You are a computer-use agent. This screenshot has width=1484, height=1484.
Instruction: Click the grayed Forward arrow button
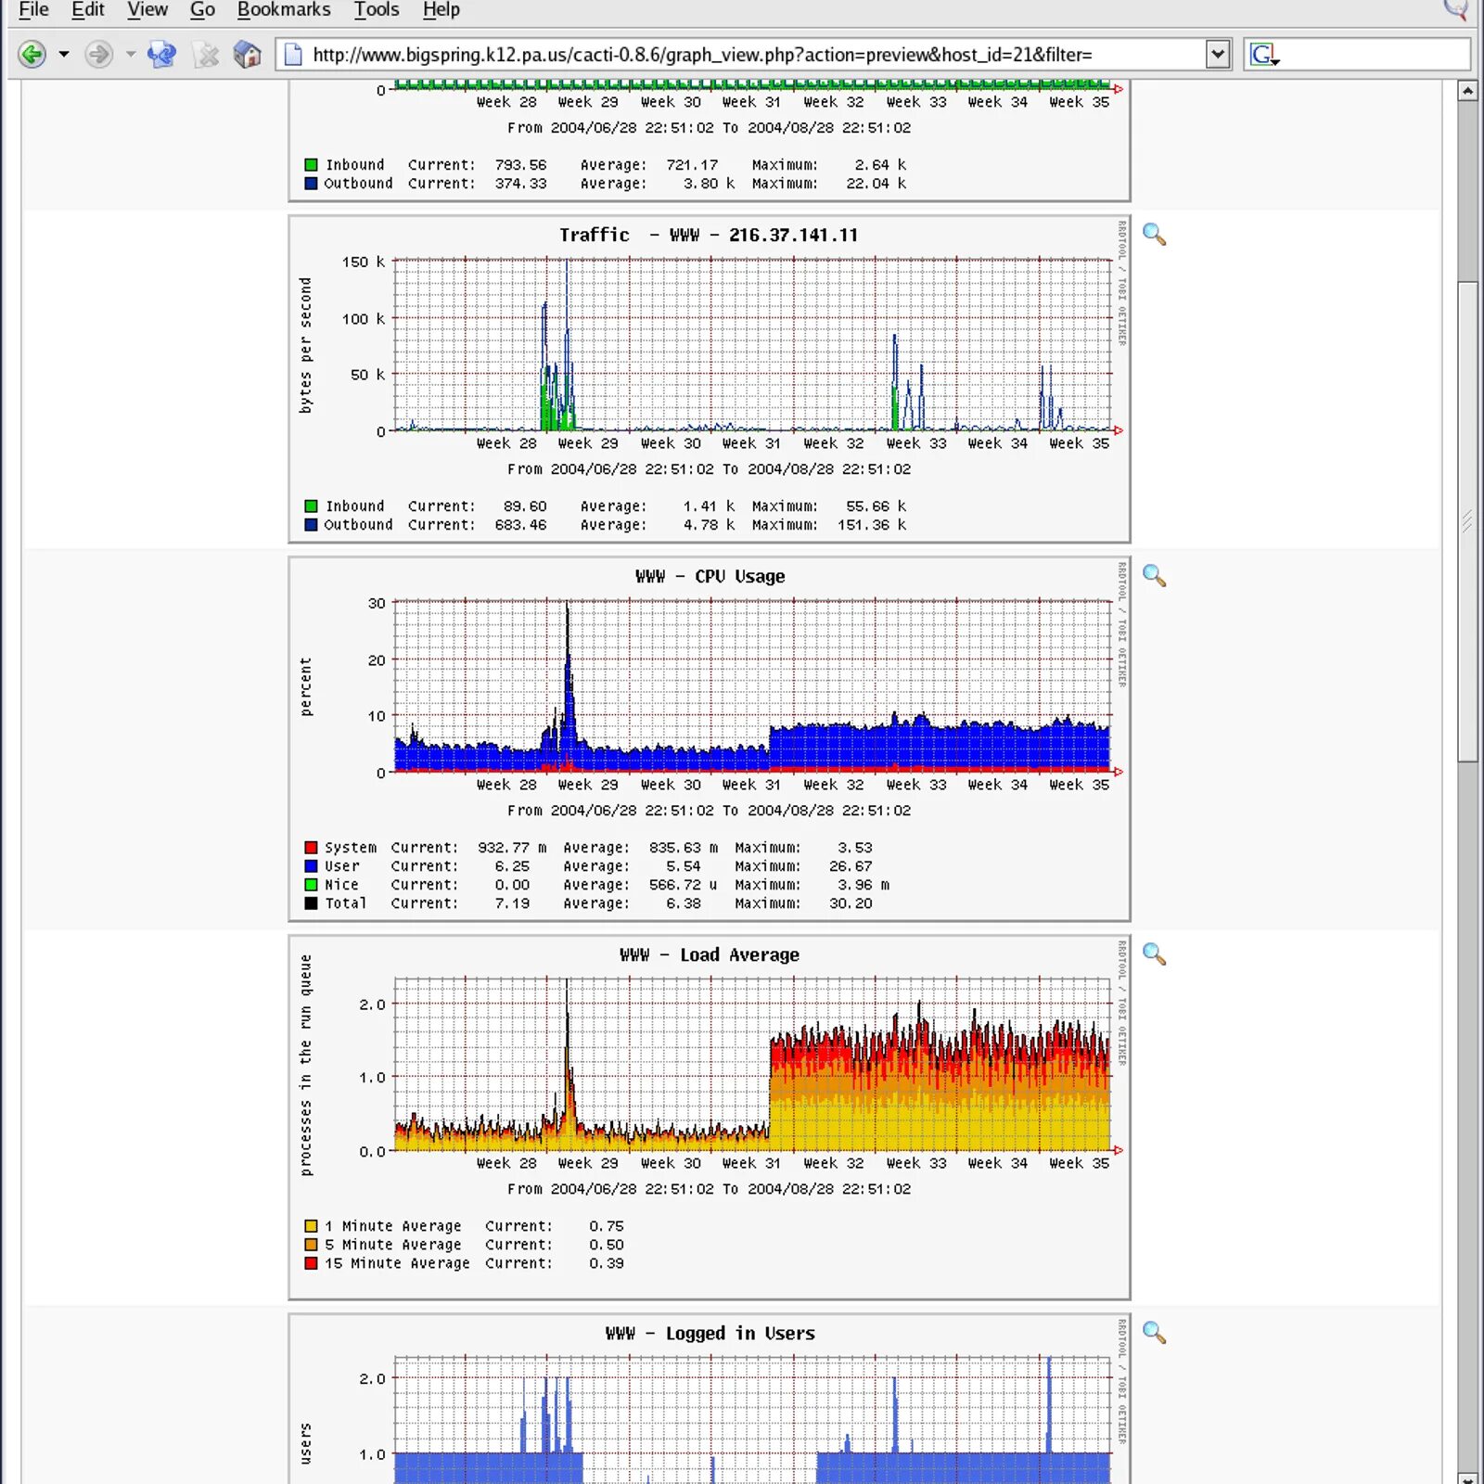(x=98, y=55)
